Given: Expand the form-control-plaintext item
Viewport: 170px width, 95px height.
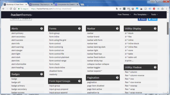Looking at the screenshot, I should (65, 57).
